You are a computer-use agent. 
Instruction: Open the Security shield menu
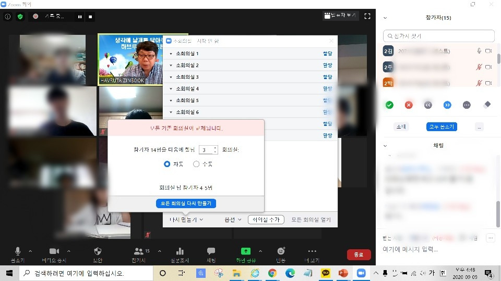coord(98,251)
